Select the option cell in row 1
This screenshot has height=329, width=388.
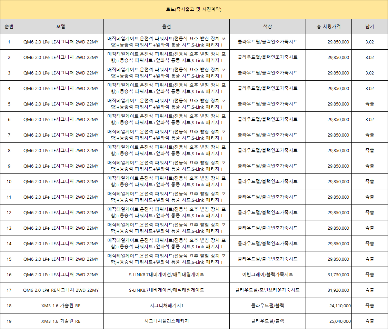[x=167, y=42]
